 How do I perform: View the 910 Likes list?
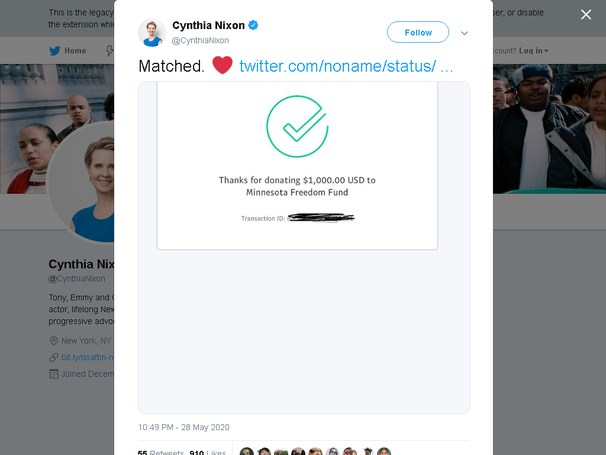[208, 452]
